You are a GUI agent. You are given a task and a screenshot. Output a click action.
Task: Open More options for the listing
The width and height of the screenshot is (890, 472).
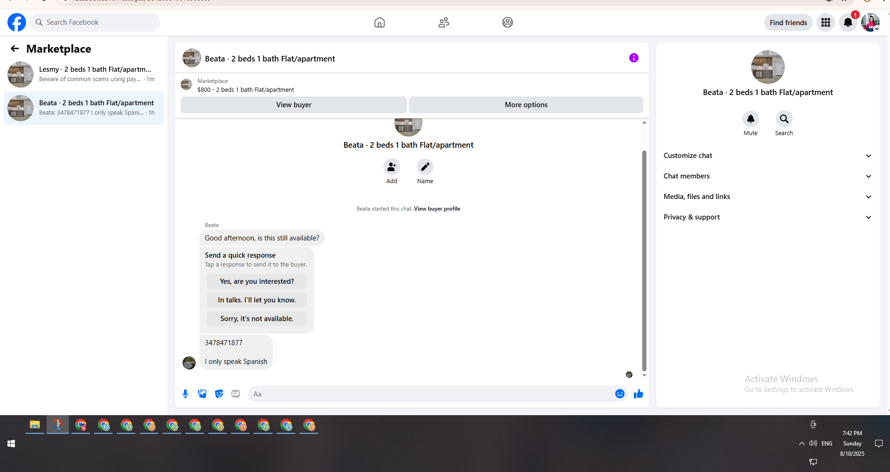[x=526, y=105]
